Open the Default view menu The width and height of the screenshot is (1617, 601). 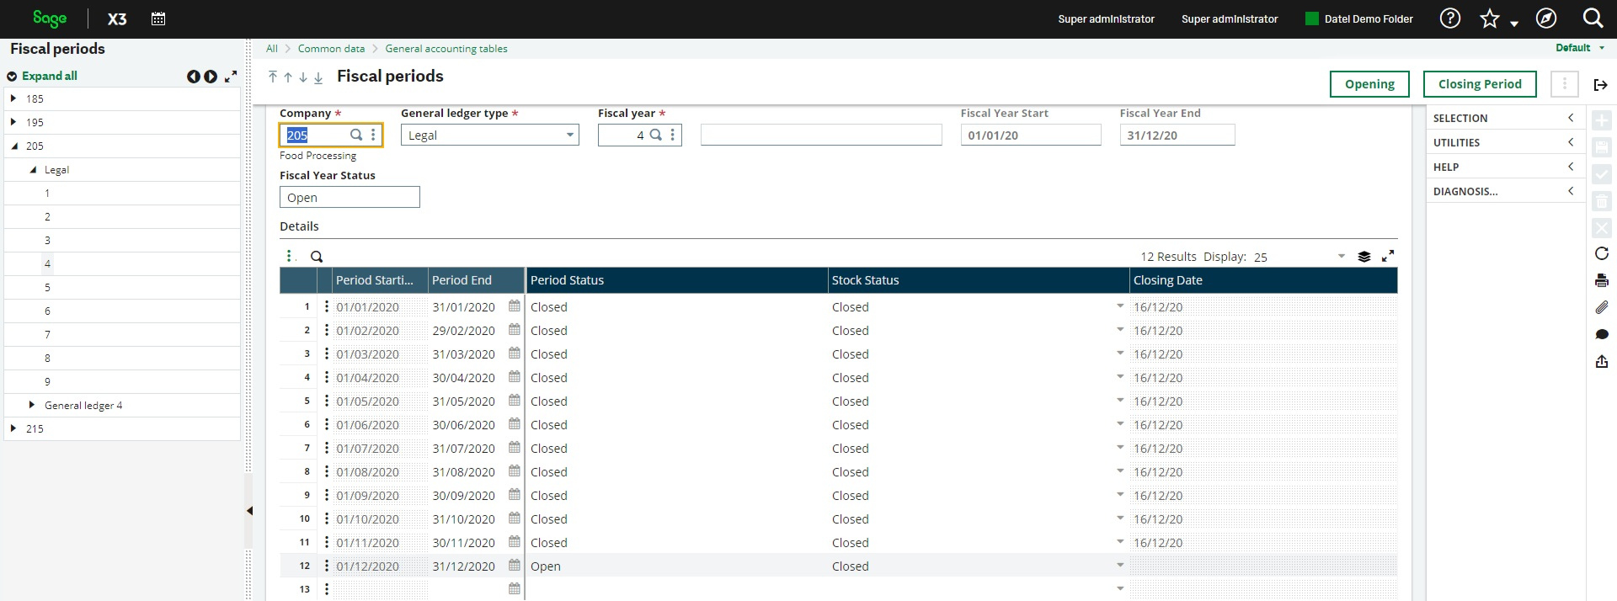(1580, 48)
